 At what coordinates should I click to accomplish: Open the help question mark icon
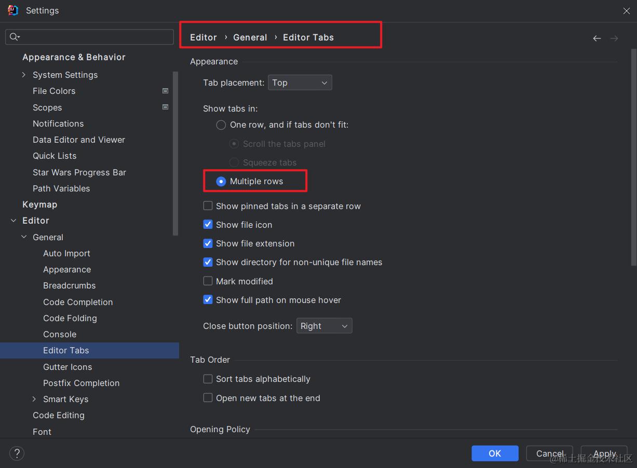pyautogui.click(x=17, y=453)
